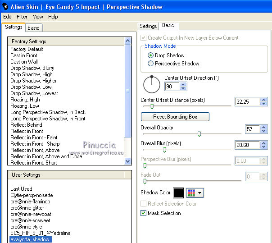
Task: Select Floating, Low preset
Action: [x=25, y=106]
